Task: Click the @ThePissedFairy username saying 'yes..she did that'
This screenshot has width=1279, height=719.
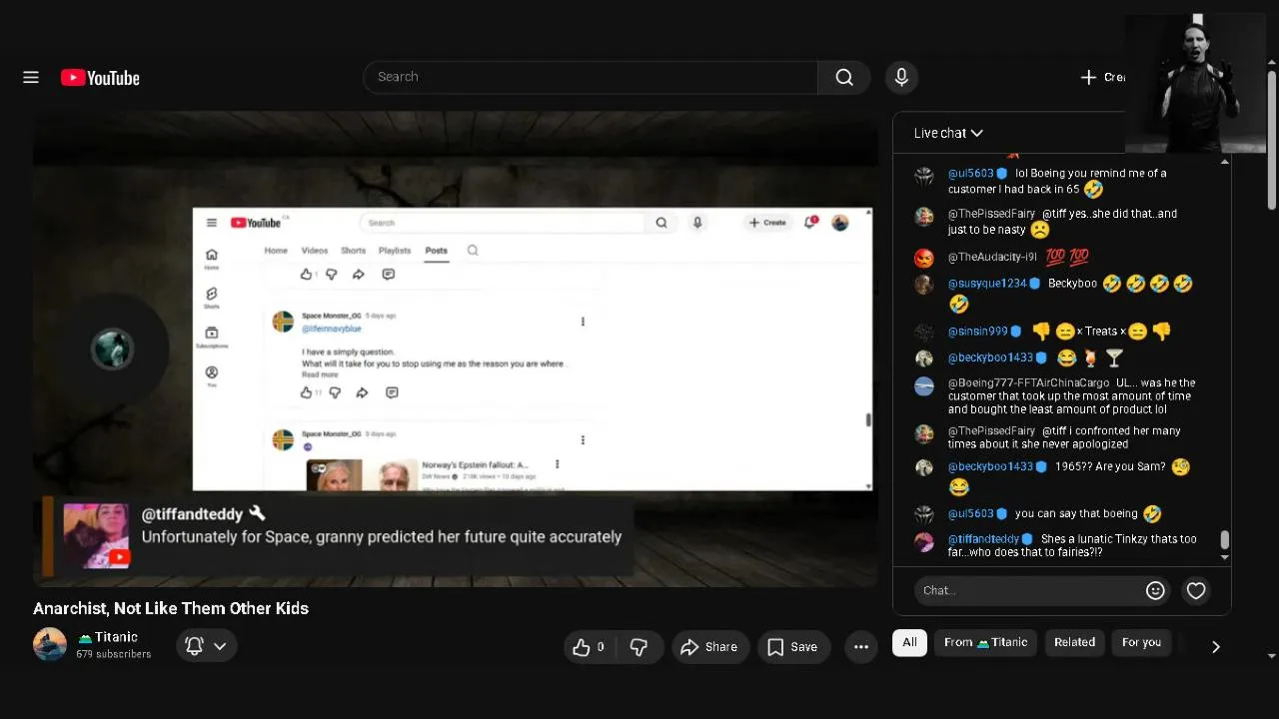Action: [991, 214]
